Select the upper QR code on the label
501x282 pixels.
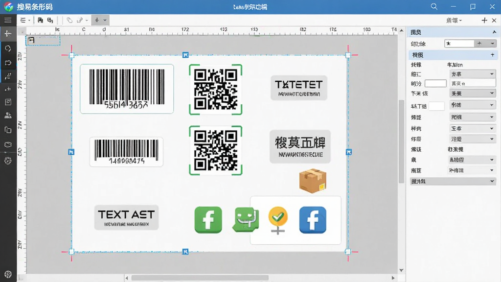tap(216, 90)
